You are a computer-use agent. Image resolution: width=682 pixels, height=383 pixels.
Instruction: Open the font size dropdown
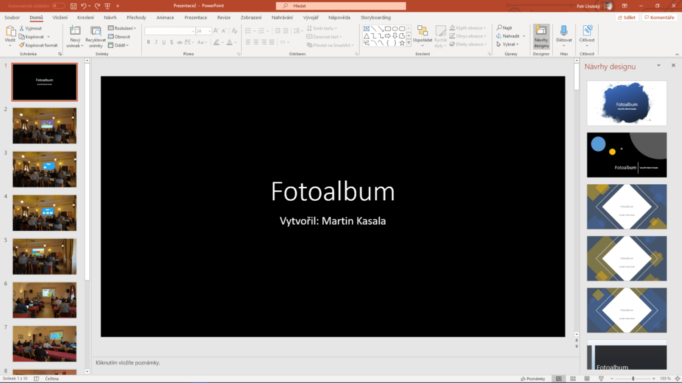209,31
